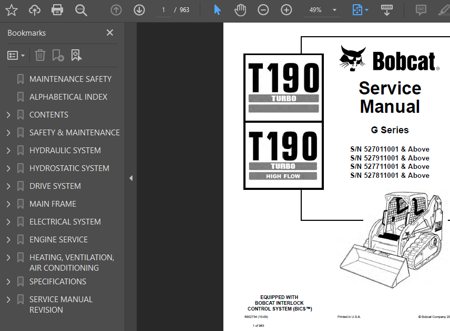Image resolution: width=450 pixels, height=331 pixels.
Task: Click the read mode keyboard icon
Action: 386,10
